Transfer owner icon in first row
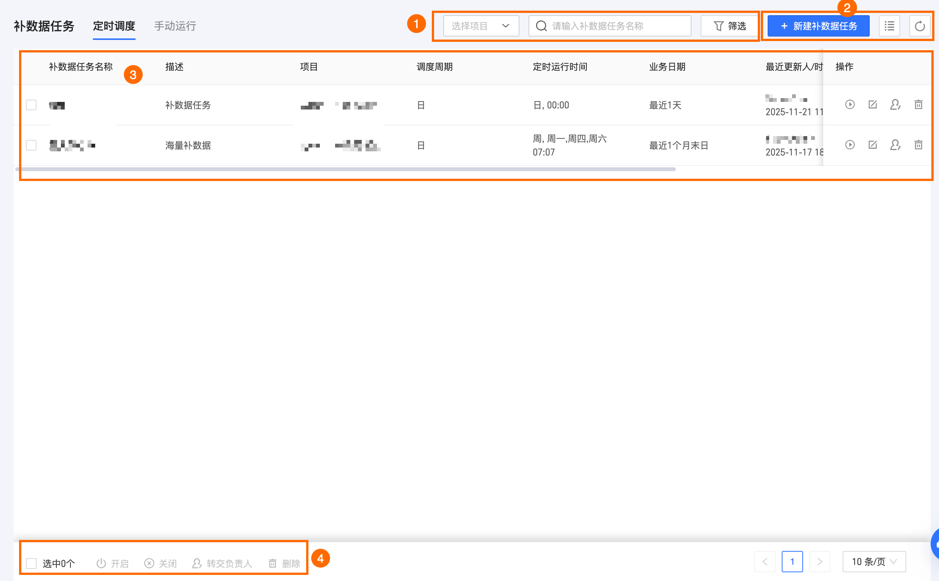 point(895,105)
